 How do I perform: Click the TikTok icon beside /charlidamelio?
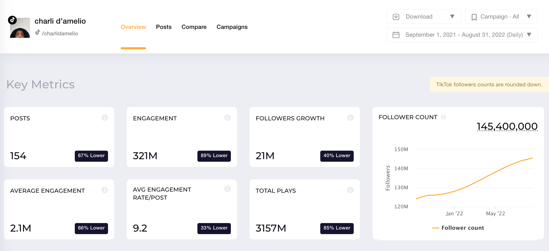(38, 32)
